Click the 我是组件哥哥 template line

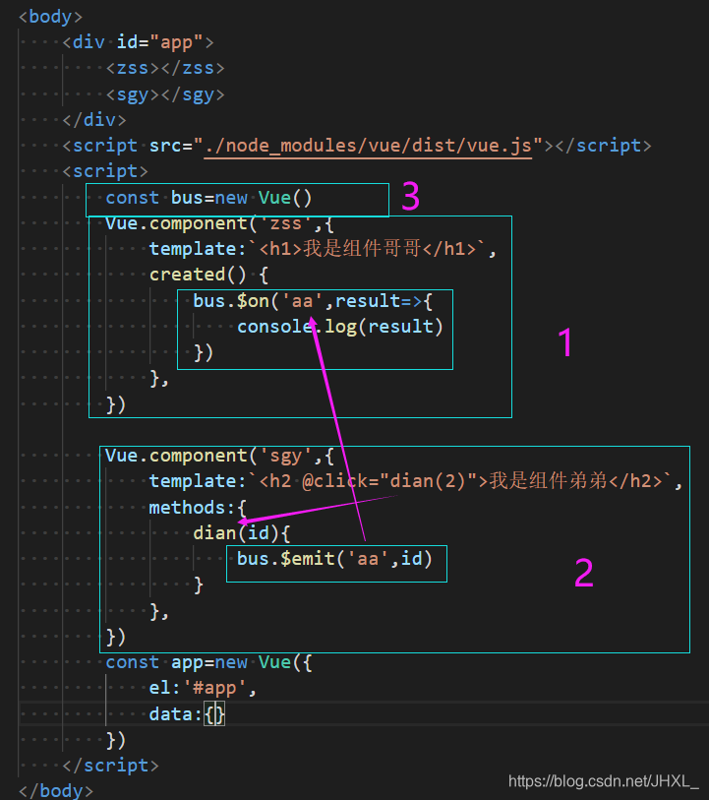[x=323, y=249]
